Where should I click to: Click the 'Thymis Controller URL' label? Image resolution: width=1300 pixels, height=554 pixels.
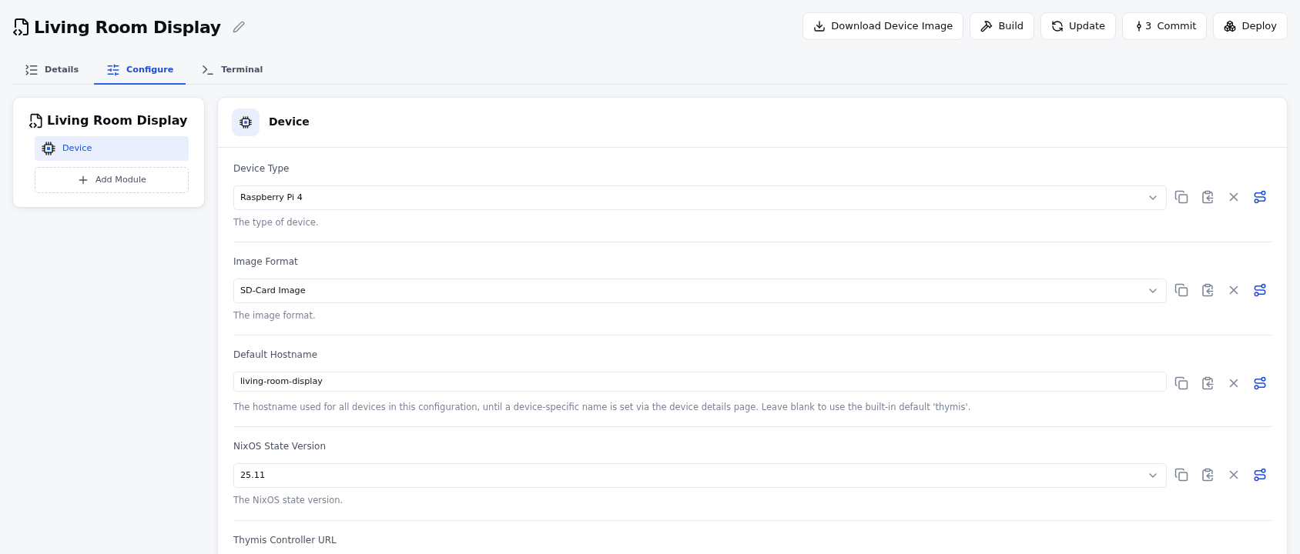pos(285,540)
